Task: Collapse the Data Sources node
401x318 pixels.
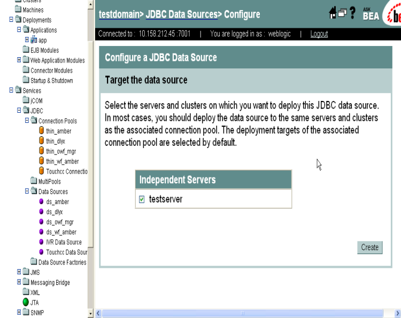Action: pyautogui.click(x=27, y=191)
